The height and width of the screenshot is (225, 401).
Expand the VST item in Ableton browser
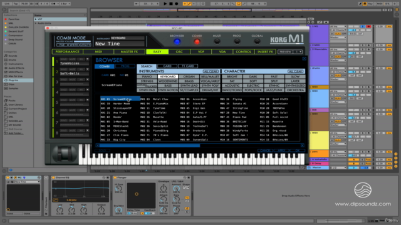pos(36,19)
